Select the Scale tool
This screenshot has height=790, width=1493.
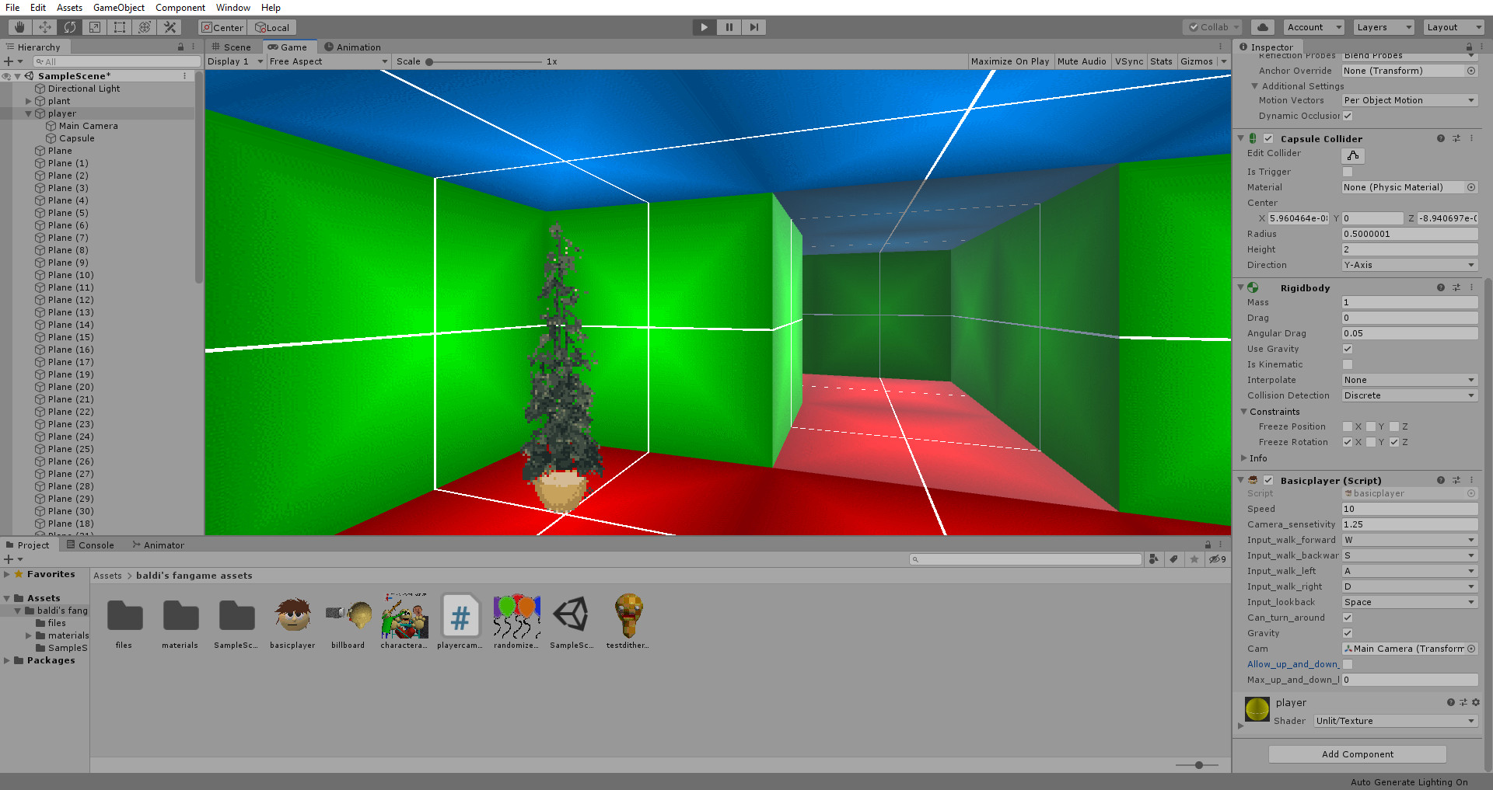click(x=95, y=27)
